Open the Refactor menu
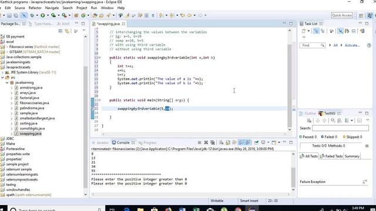Image resolution: width=376 pixels, height=211 pixels. [x=35, y=8]
